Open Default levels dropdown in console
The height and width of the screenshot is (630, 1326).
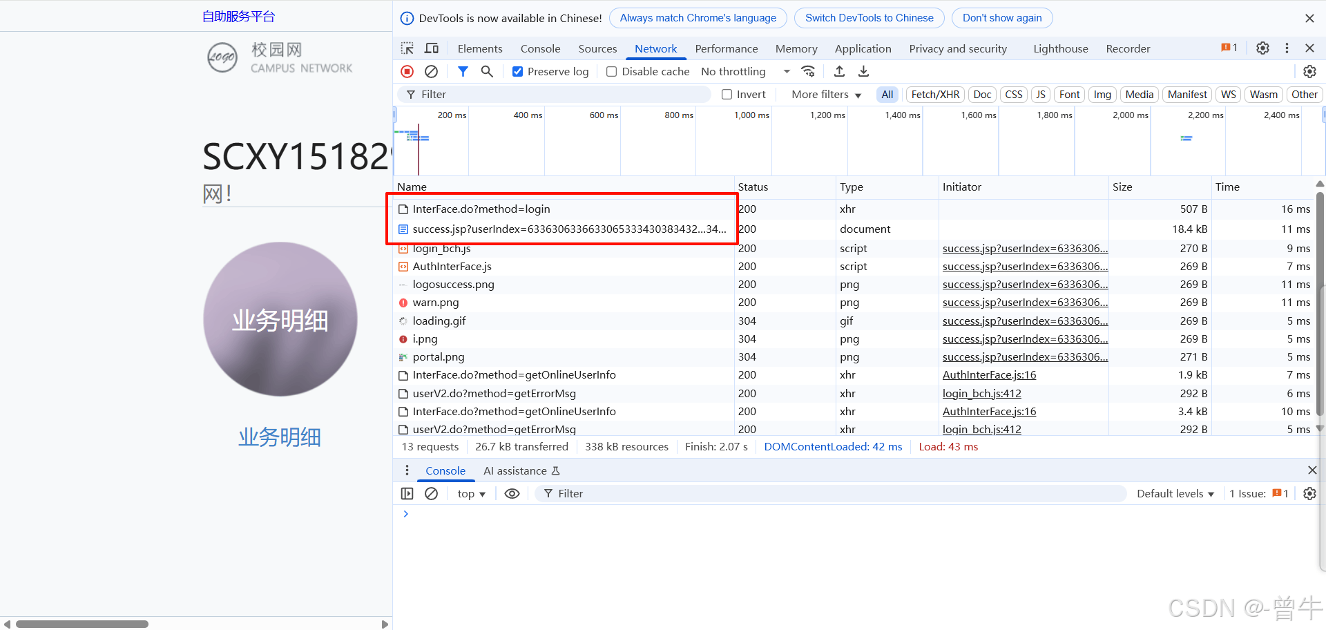coord(1175,493)
